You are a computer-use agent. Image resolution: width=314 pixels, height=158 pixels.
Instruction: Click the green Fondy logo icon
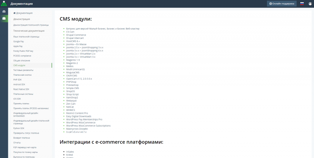pyautogui.click(x=4, y=4)
